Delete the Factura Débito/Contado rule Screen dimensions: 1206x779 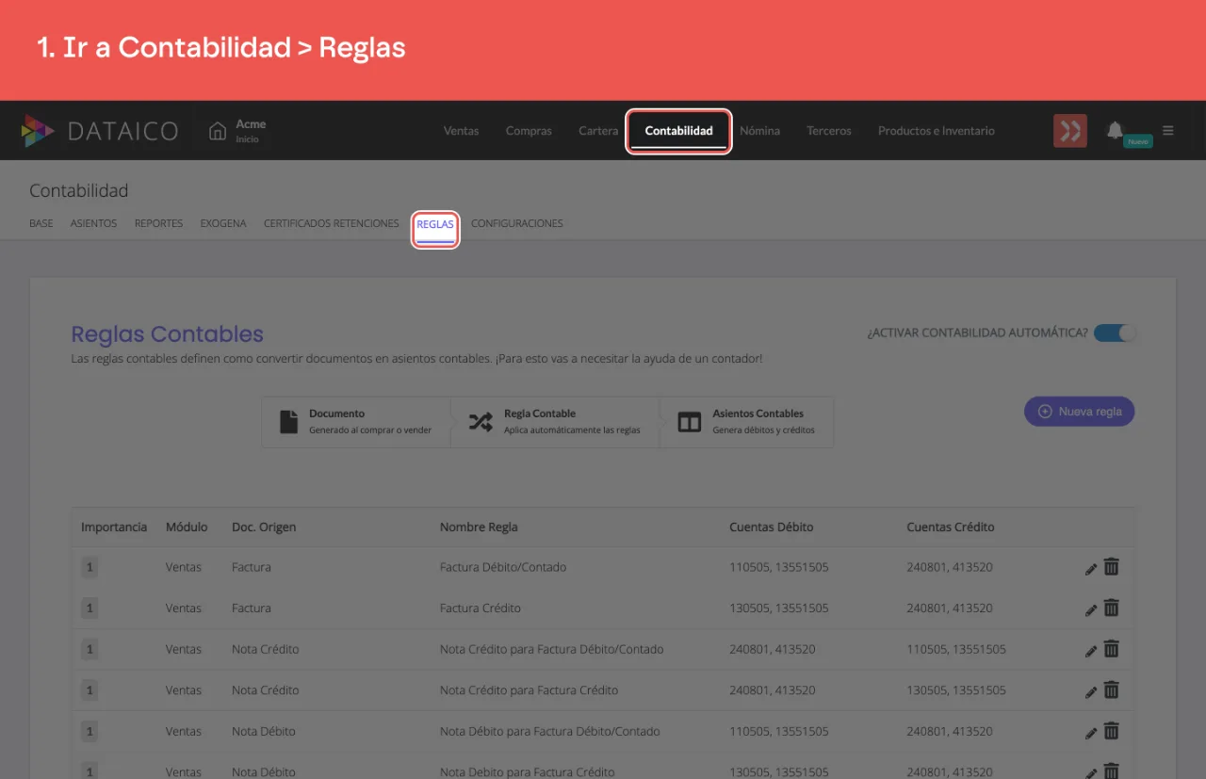(x=1112, y=567)
